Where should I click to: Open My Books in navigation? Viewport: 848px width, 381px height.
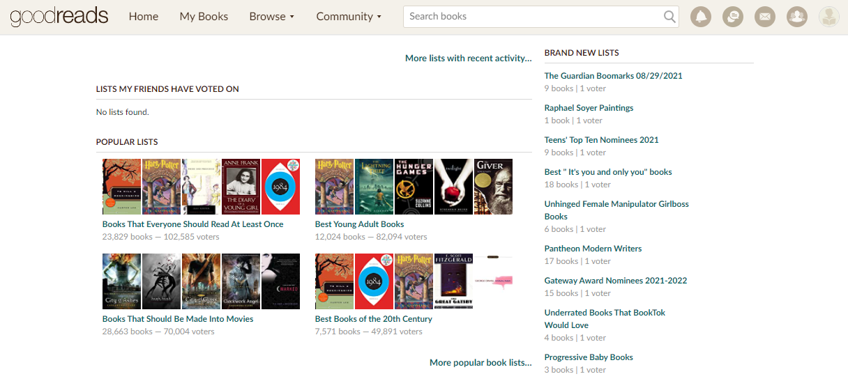(204, 17)
